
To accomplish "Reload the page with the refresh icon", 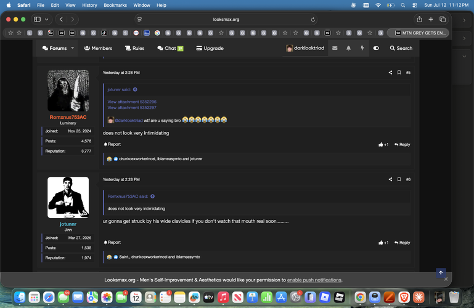I will (x=313, y=19).
